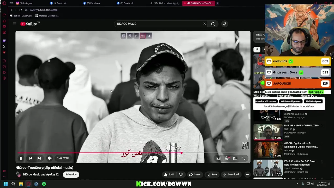Click the pop-out icon in the video overlay toolbar
This screenshot has height=188, width=334.
[123, 36]
